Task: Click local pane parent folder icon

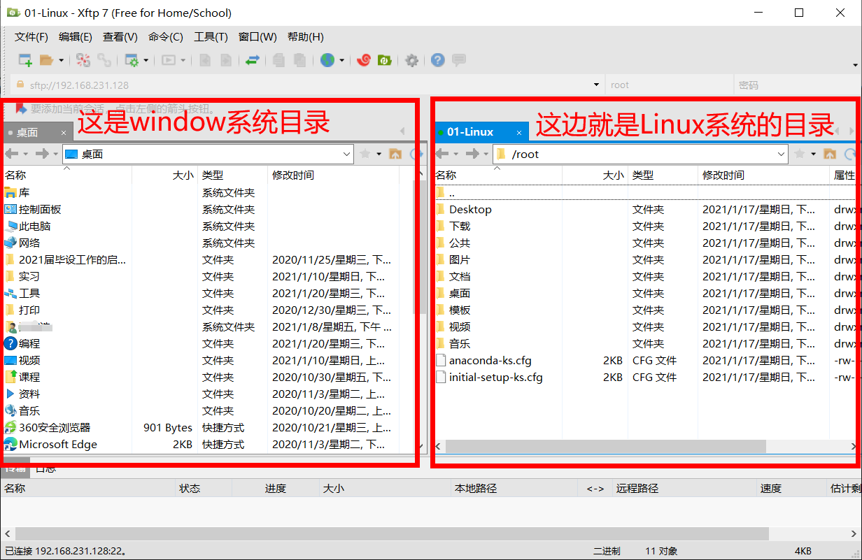Action: 395,154
